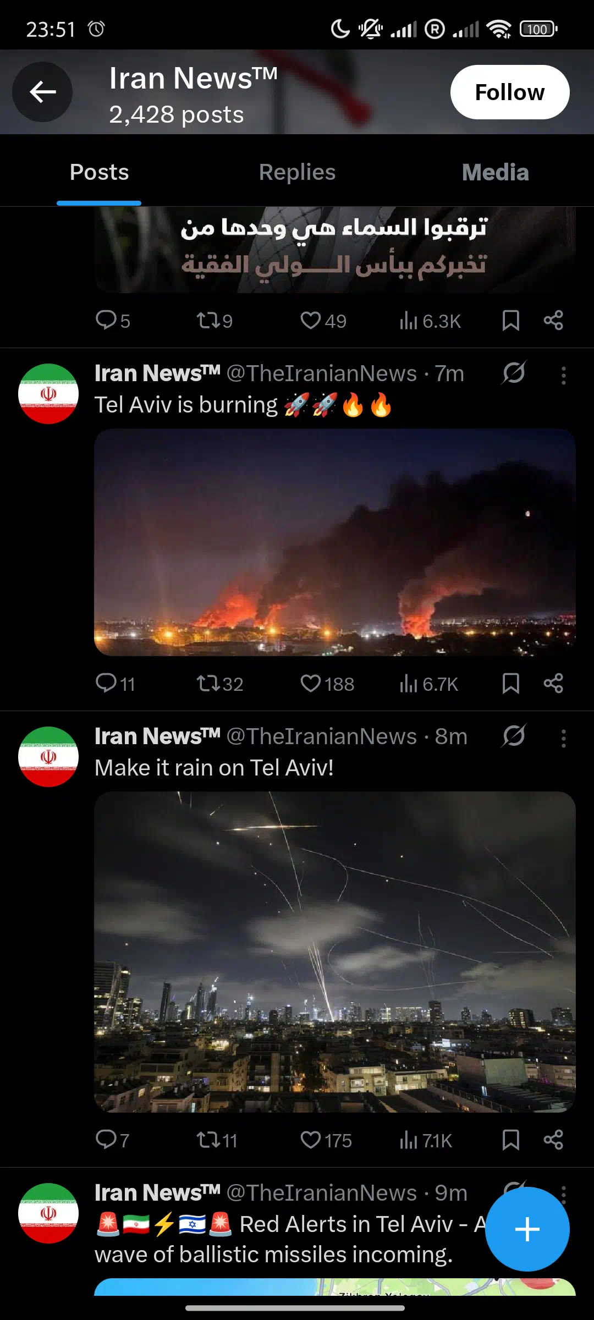Share the Arabic banner post with 49 likes
This screenshot has height=1320, width=594.
tap(553, 320)
